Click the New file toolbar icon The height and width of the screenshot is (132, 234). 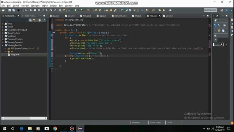pos(3,10)
